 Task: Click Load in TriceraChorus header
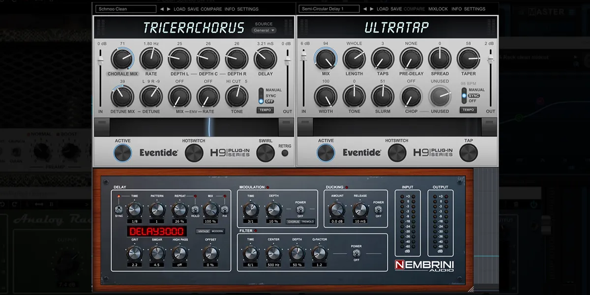click(179, 9)
